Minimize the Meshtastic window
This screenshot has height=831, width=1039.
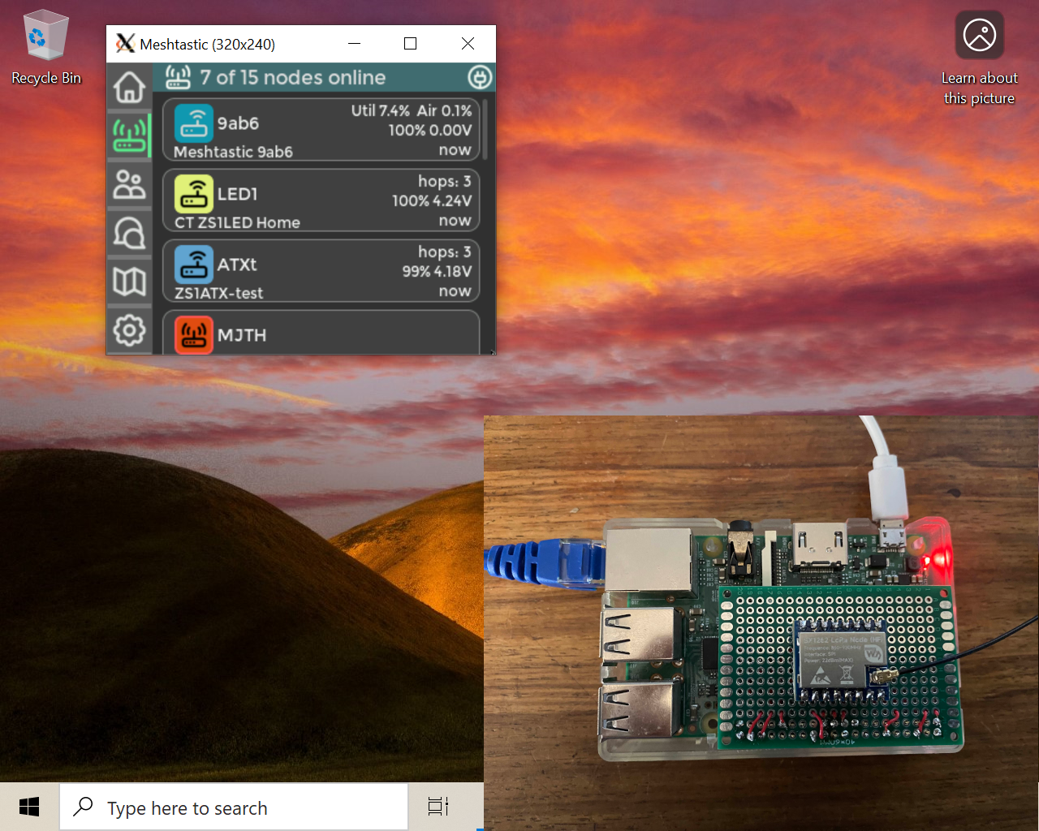click(x=354, y=44)
